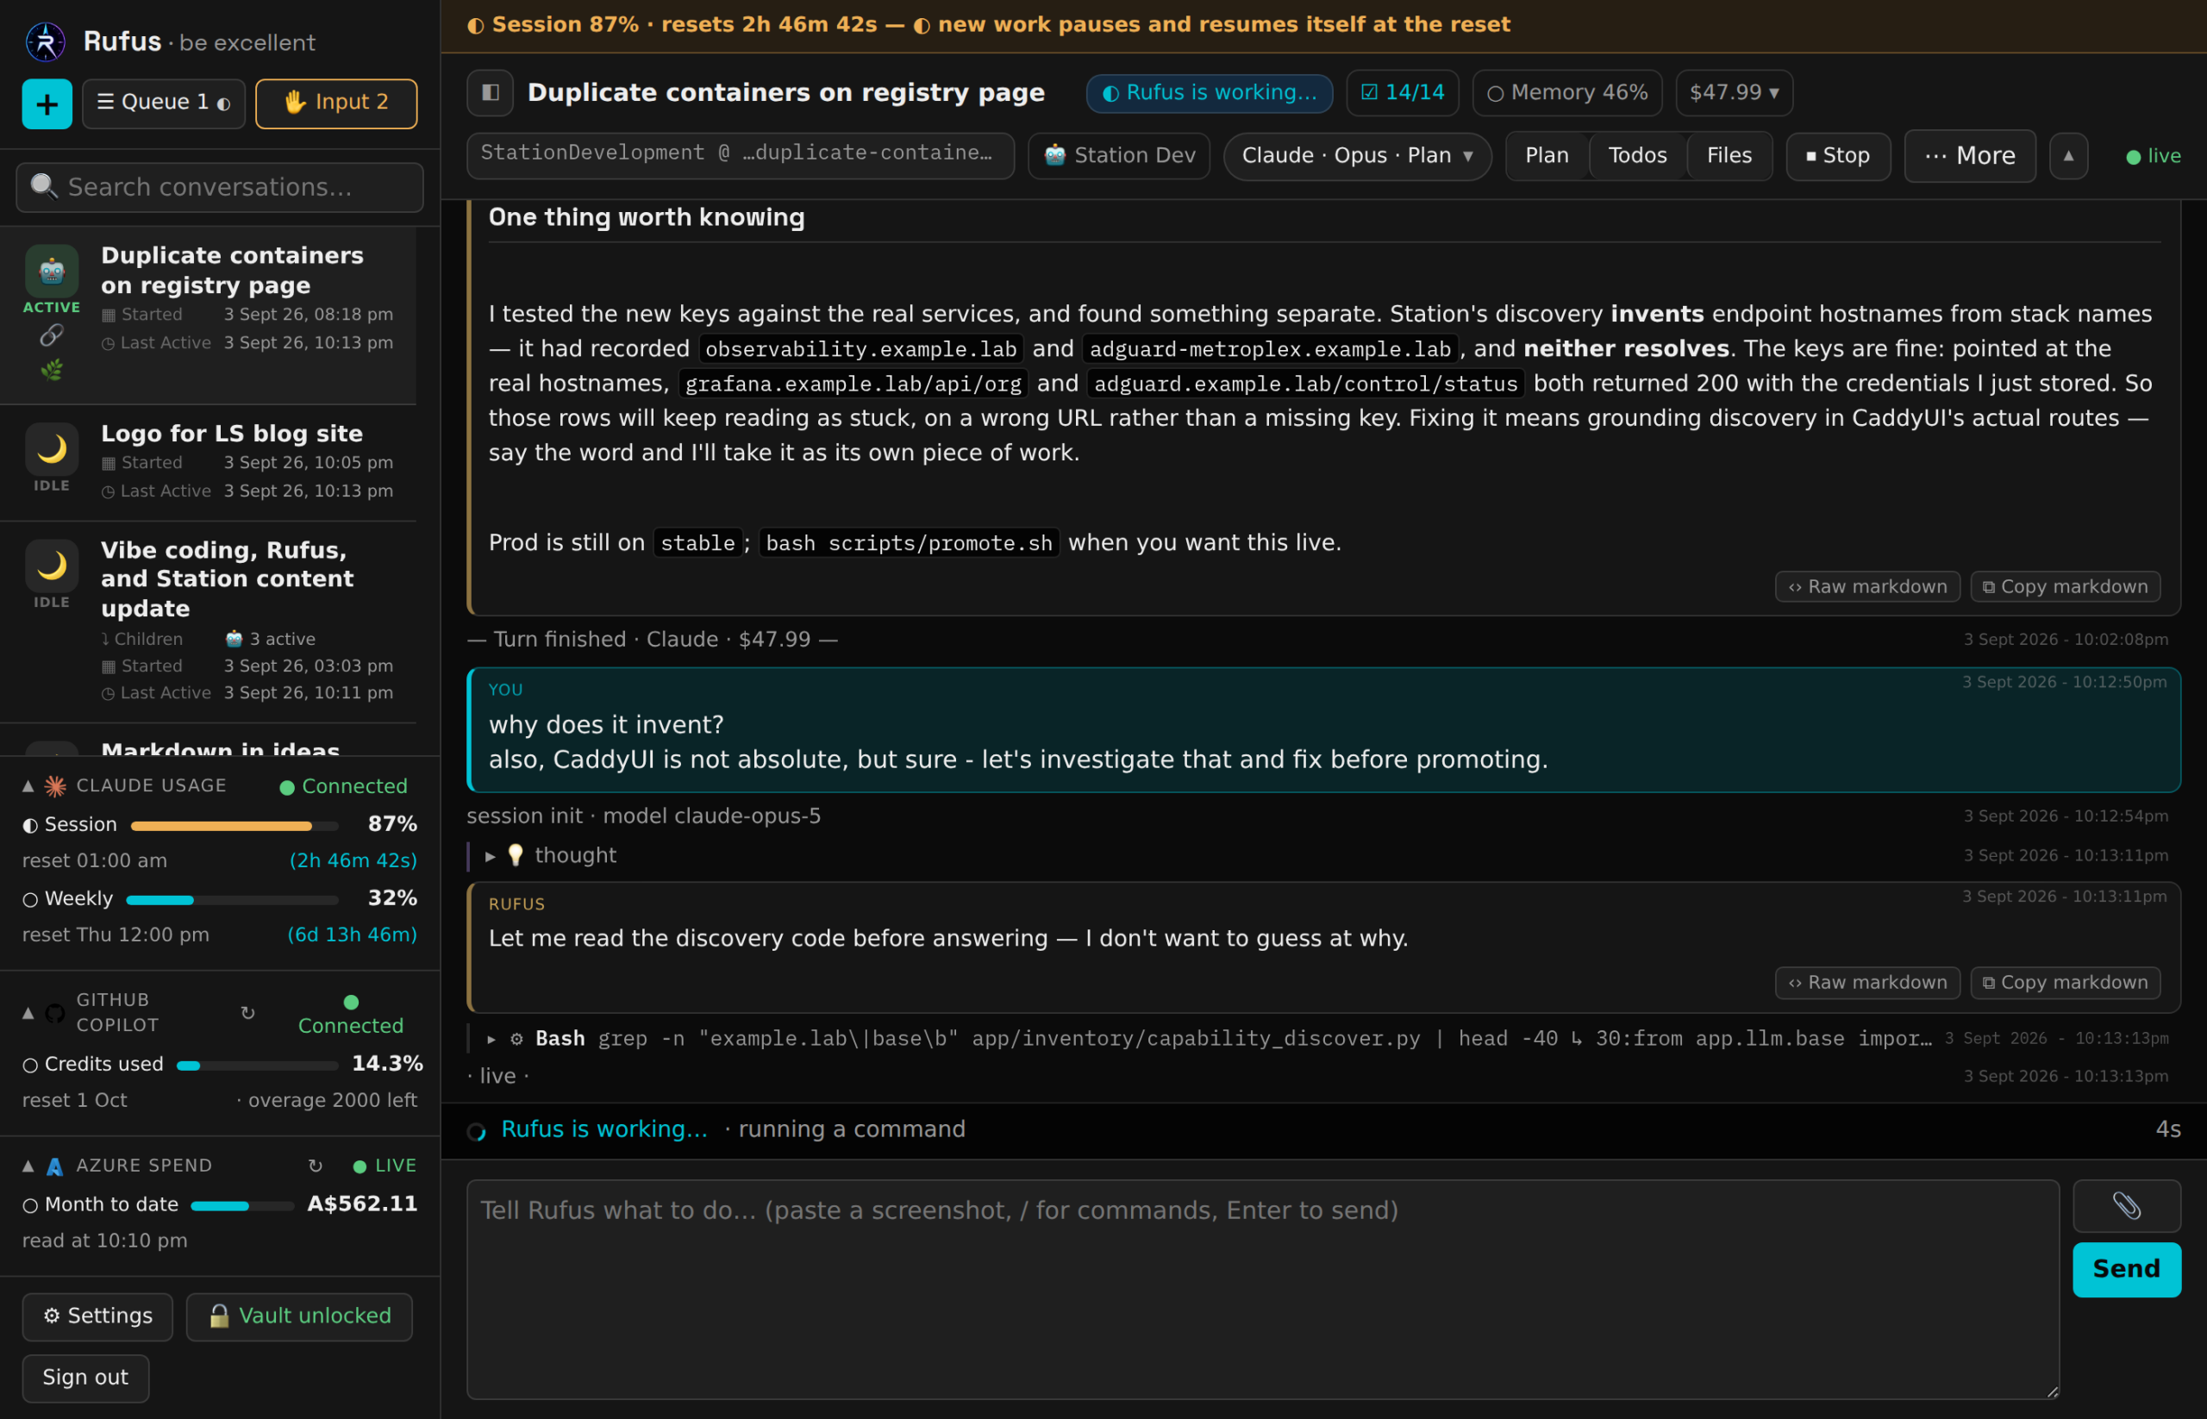Start a new conversation with the plus button
This screenshot has height=1419, width=2207.
point(47,103)
